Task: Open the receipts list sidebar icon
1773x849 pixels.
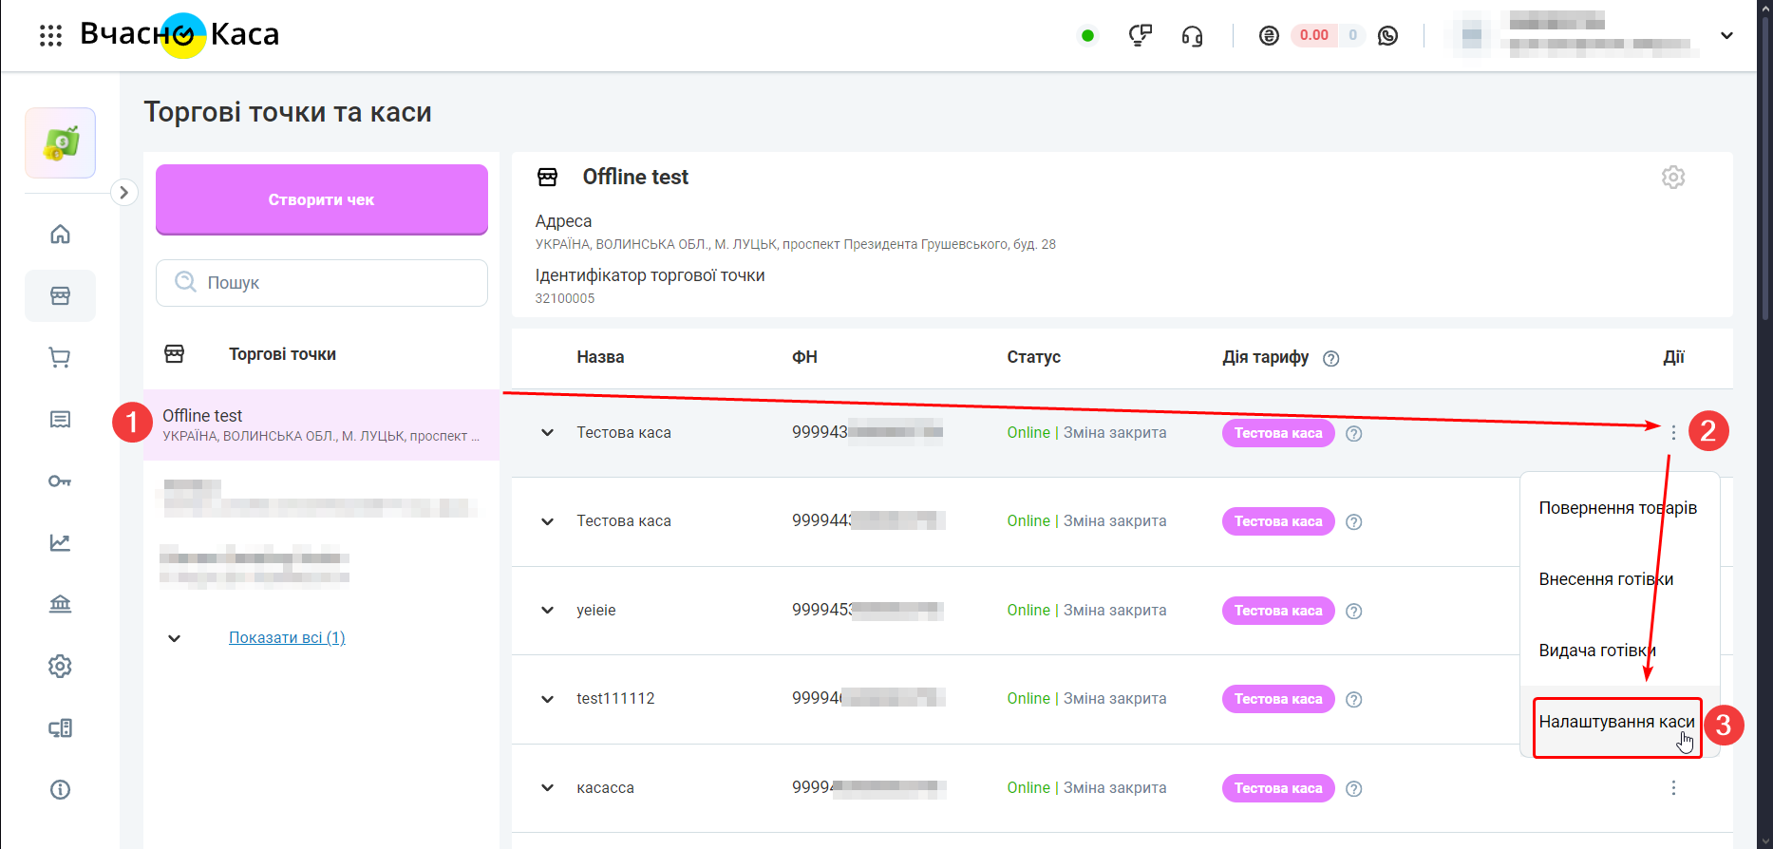Action: tap(60, 419)
